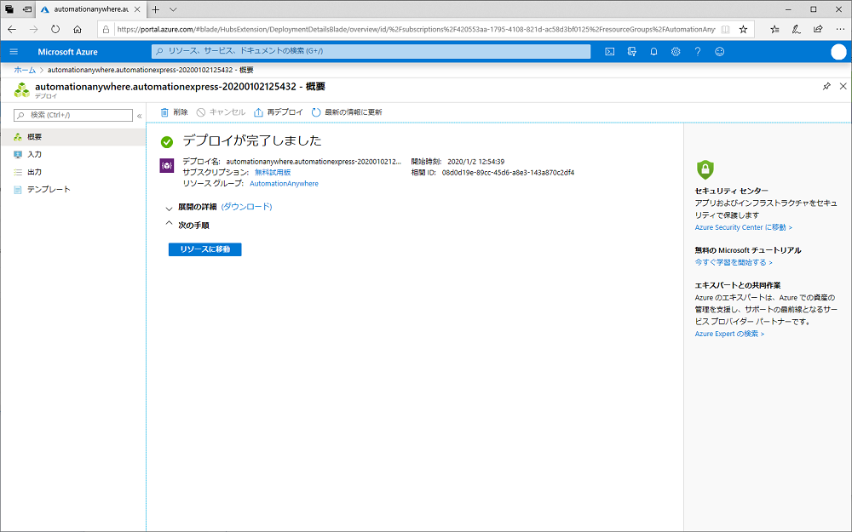Close the automationanywhere browser tab
This screenshot has height=532, width=852.
click(x=137, y=9)
